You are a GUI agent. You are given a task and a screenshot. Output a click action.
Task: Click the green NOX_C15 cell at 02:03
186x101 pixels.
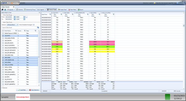(x=108, y=47)
